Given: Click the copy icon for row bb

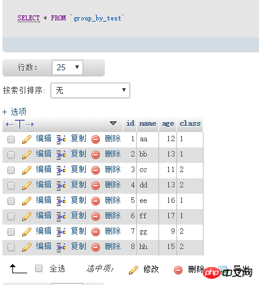Looking at the screenshot, I should (61, 155).
